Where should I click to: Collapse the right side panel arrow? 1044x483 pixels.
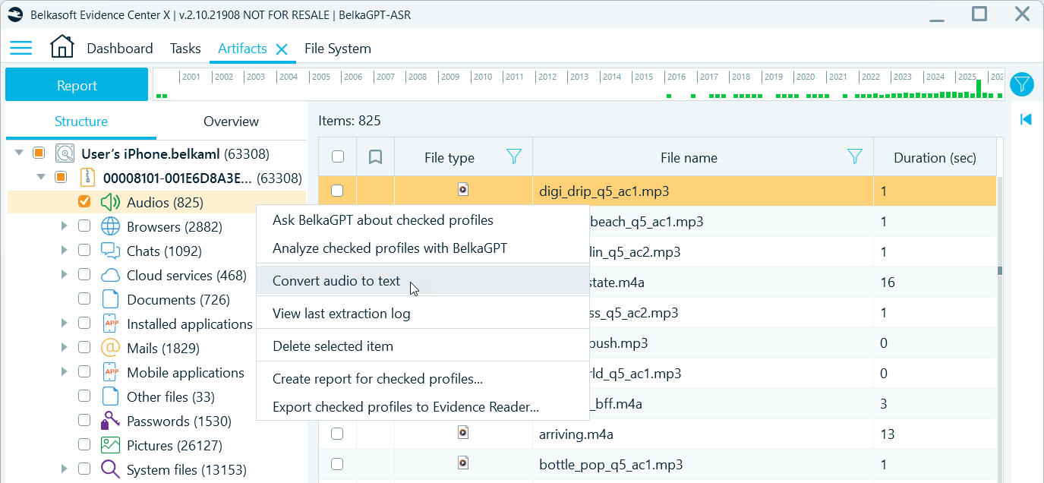pos(1026,119)
